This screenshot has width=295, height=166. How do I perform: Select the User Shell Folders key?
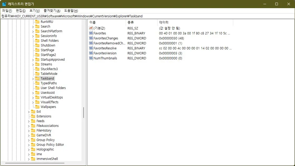tap(53, 88)
